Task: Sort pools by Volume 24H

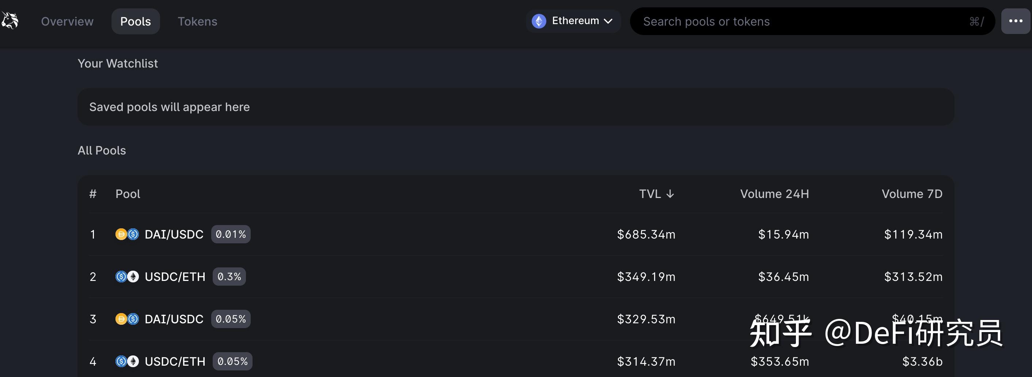Action: (774, 194)
